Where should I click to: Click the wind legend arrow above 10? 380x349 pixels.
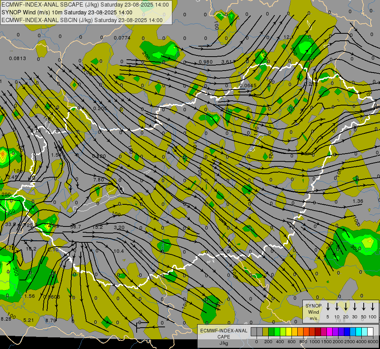[337, 307]
